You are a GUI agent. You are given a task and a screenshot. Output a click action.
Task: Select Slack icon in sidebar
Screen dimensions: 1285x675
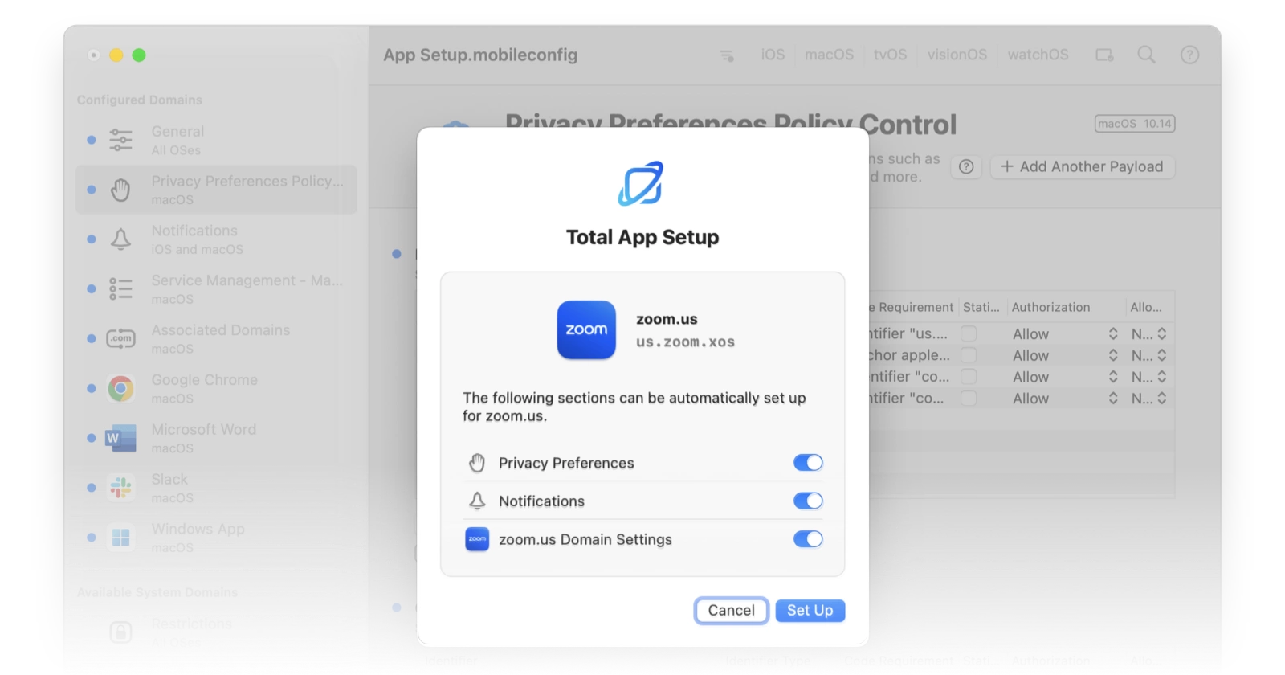tap(120, 488)
